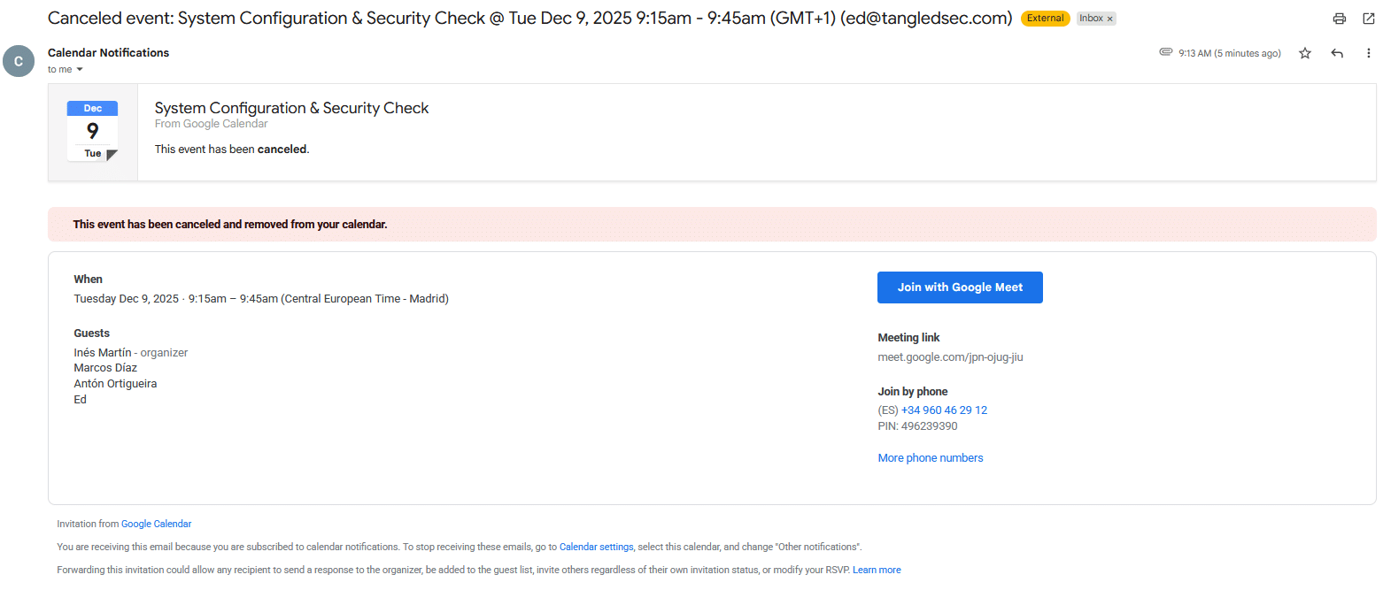Click the Join with Google Meet button
This screenshot has width=1383, height=590.
[x=960, y=287]
